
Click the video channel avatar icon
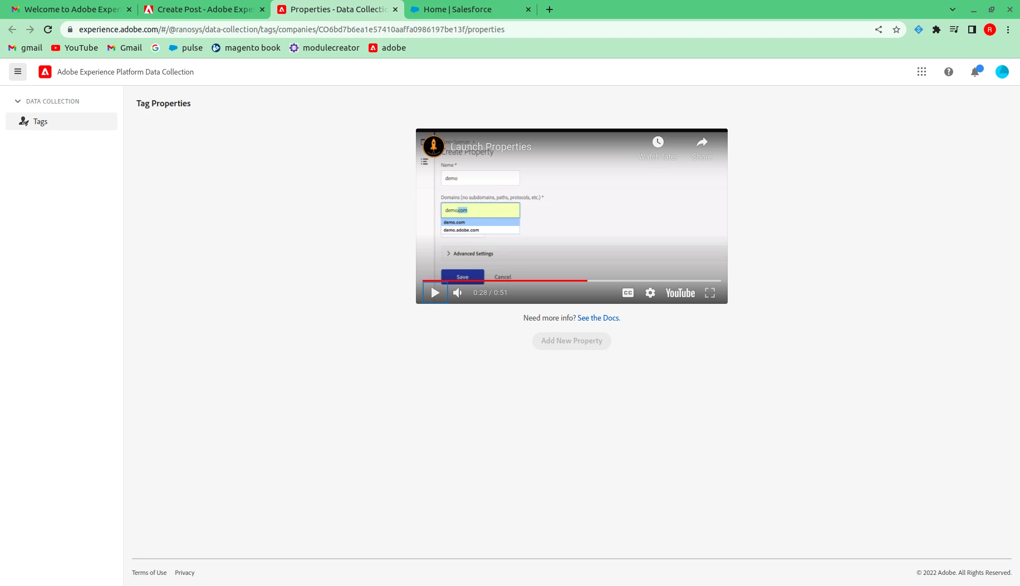point(434,146)
